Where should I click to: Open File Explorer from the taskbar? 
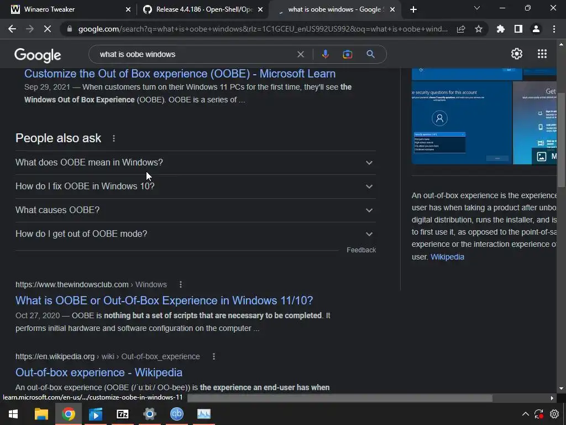click(x=41, y=414)
